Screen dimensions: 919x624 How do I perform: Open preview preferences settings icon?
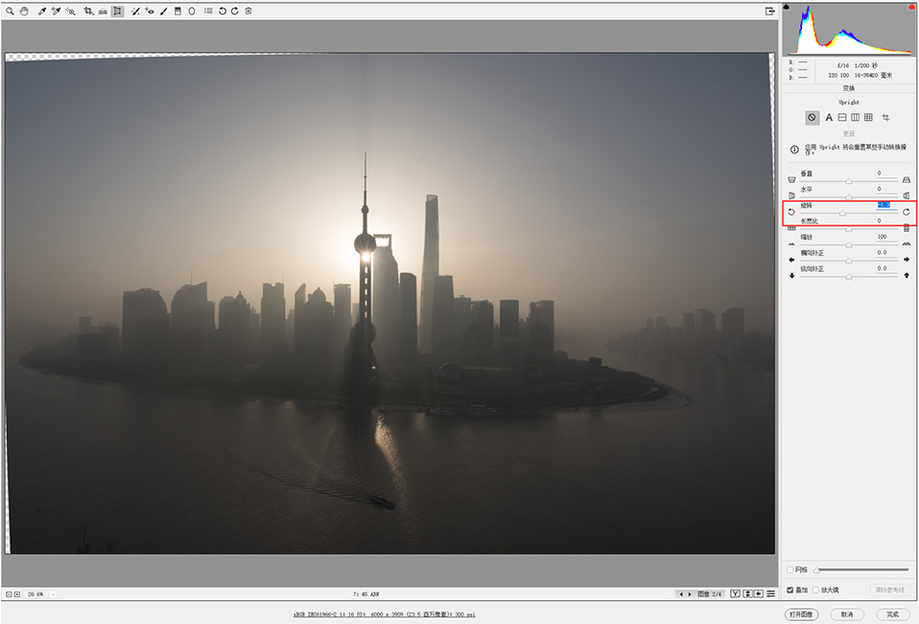tap(770, 594)
